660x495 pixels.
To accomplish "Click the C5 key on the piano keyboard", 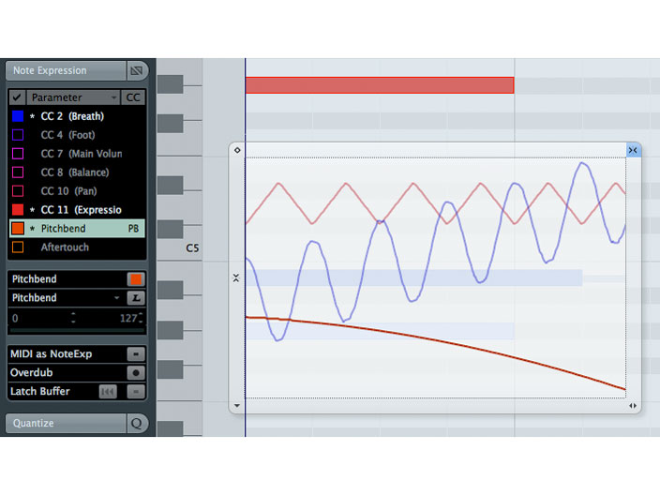I will 181,247.
